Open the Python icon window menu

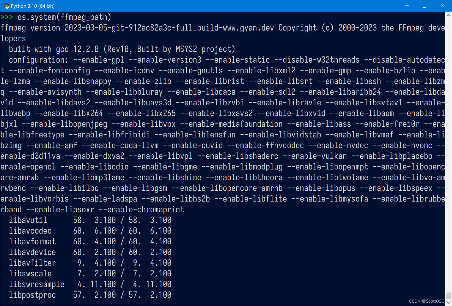tap(6, 6)
